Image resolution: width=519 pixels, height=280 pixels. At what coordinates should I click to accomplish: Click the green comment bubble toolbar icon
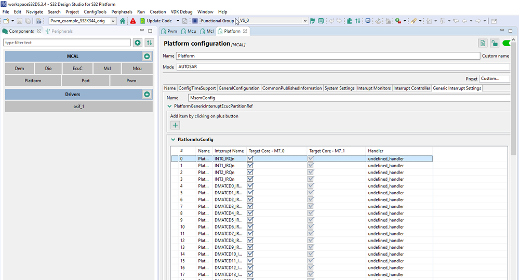pos(321,21)
